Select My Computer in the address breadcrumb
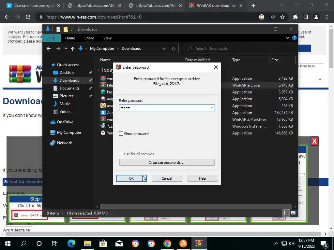The height and width of the screenshot is (250, 334). pos(102,49)
